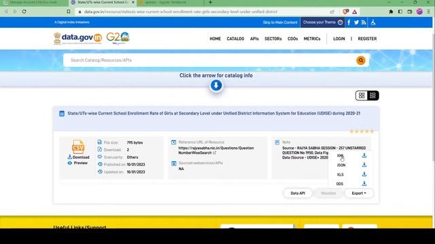Download XLS format file
435x244 pixels.
click(x=364, y=174)
